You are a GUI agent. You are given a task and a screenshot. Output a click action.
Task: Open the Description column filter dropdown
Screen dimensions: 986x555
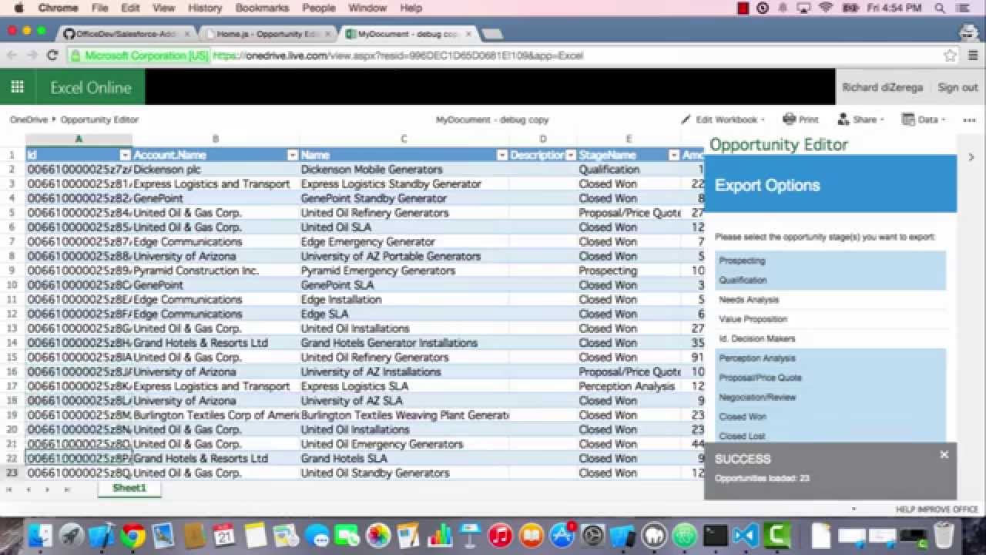coord(570,155)
